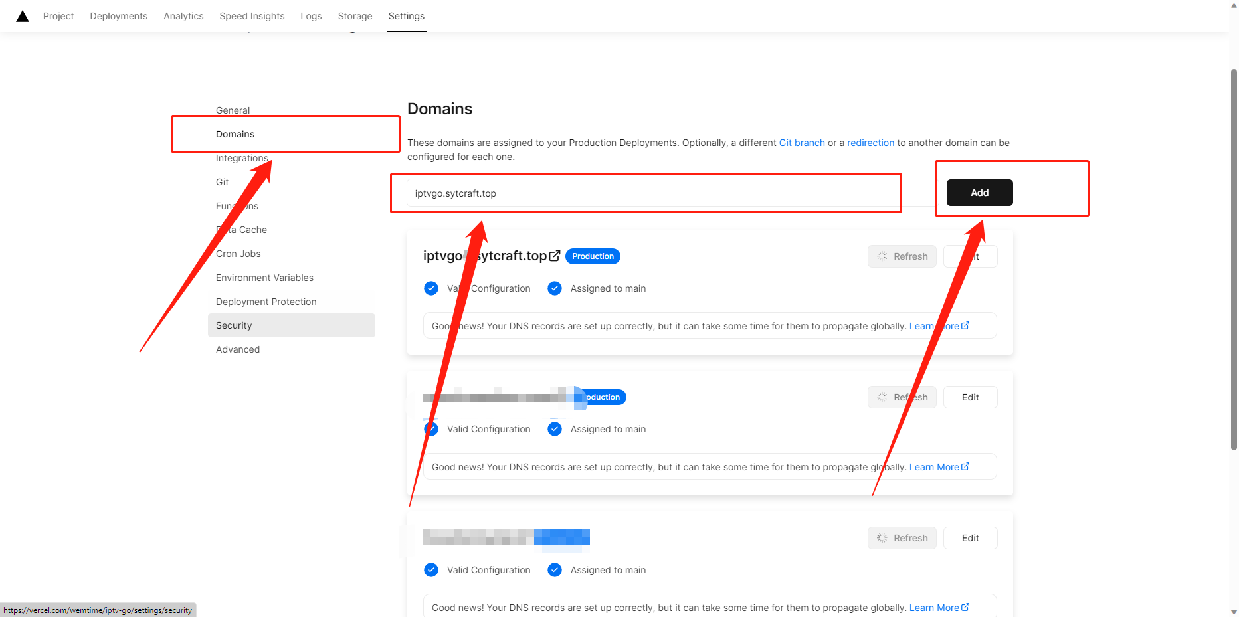Edit the third domain
The height and width of the screenshot is (617, 1239).
pos(970,538)
